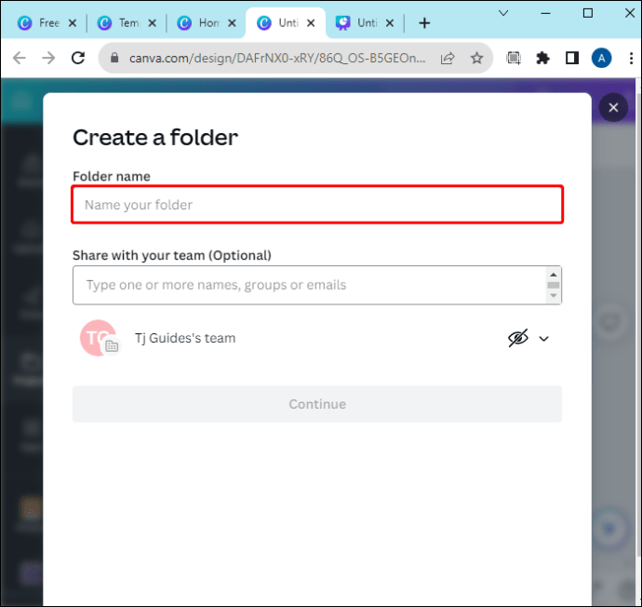Go back to previous page
This screenshot has height=607, width=642.
20,58
